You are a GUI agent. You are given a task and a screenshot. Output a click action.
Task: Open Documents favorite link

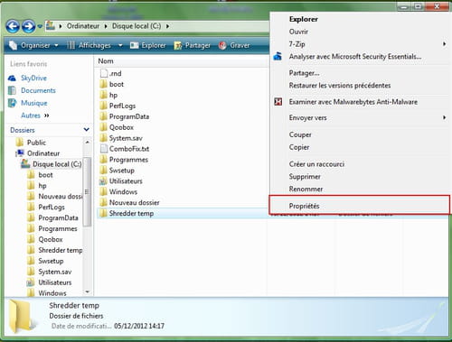tap(38, 90)
